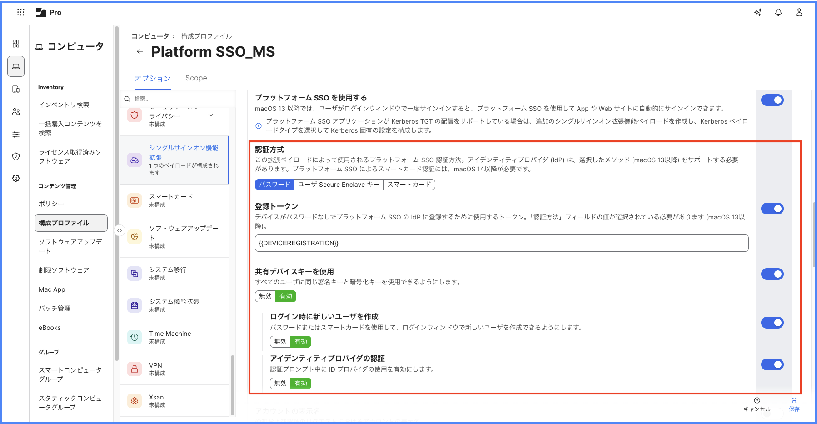Toggle the アイデンティティプロバイダの認証 switch
817x424 pixels.
point(772,364)
